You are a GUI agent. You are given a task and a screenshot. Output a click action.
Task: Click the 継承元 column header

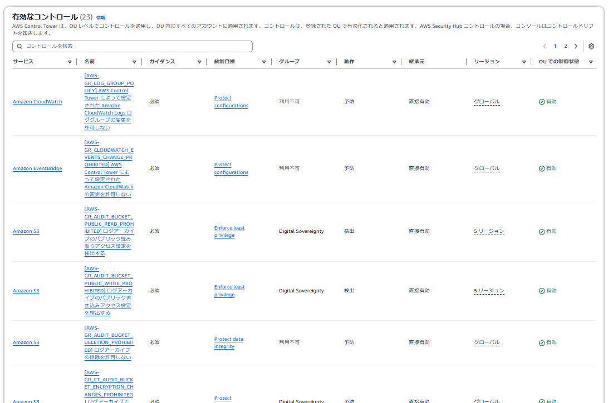[416, 62]
